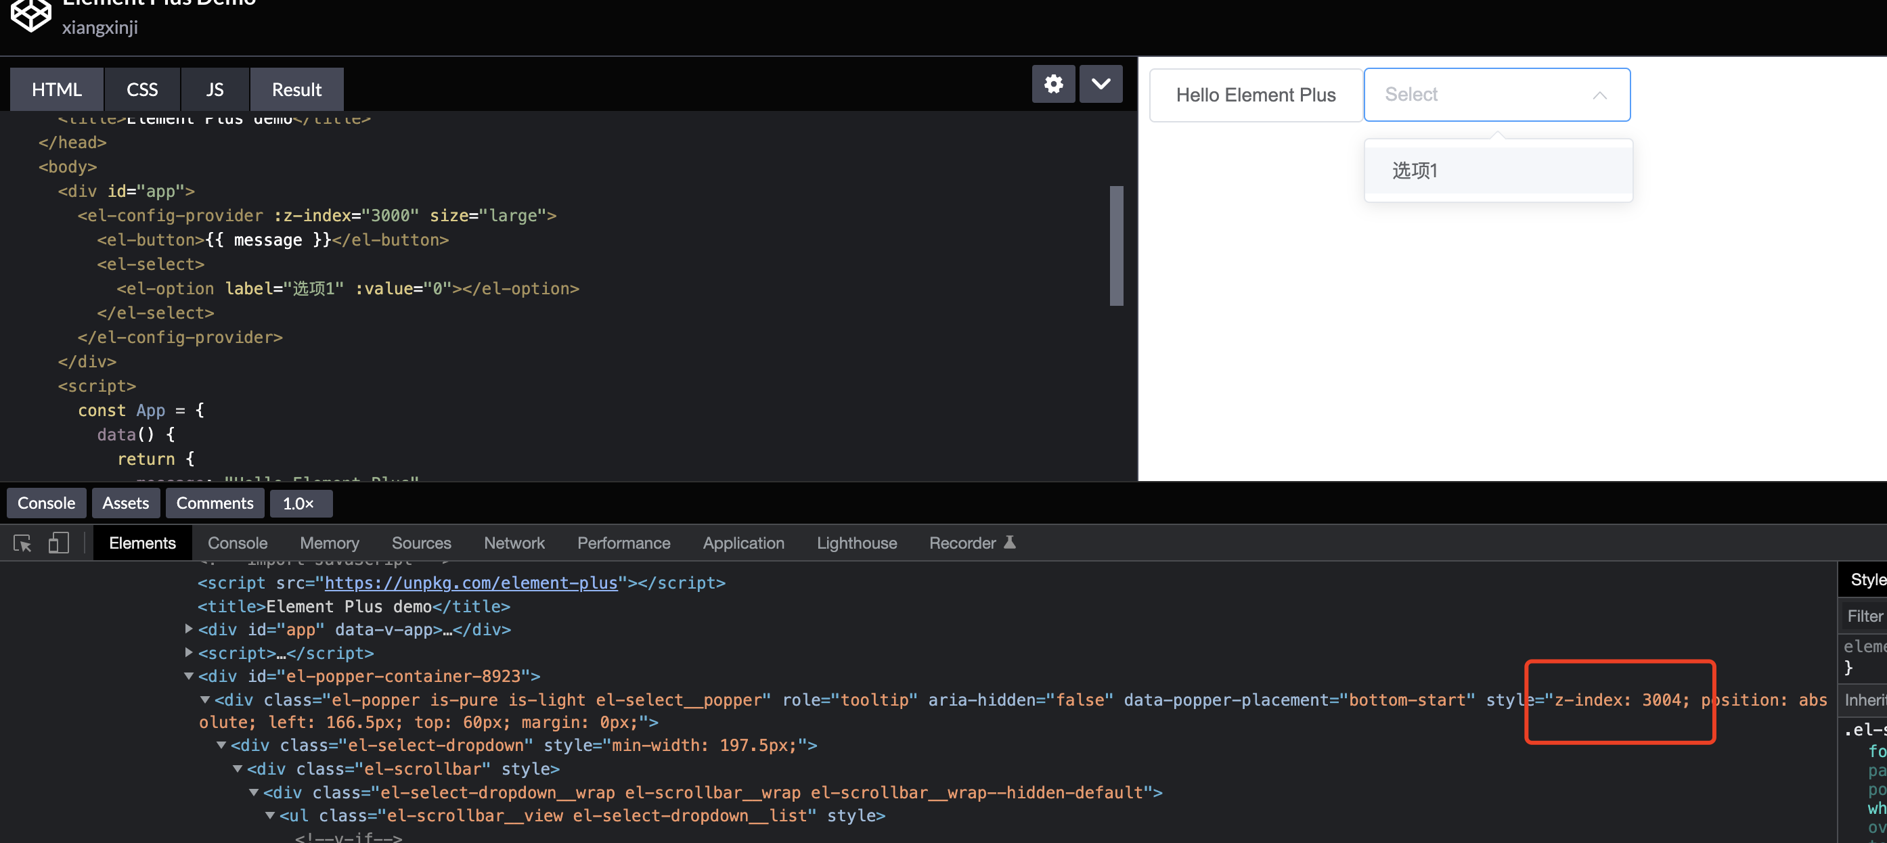Collapse the el-popper-container-8923 div
This screenshot has width=1887, height=843.
click(188, 676)
